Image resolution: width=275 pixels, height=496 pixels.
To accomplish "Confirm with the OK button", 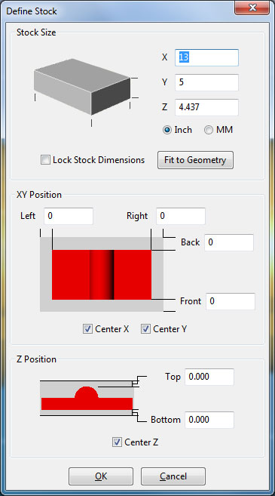I will pos(101,476).
